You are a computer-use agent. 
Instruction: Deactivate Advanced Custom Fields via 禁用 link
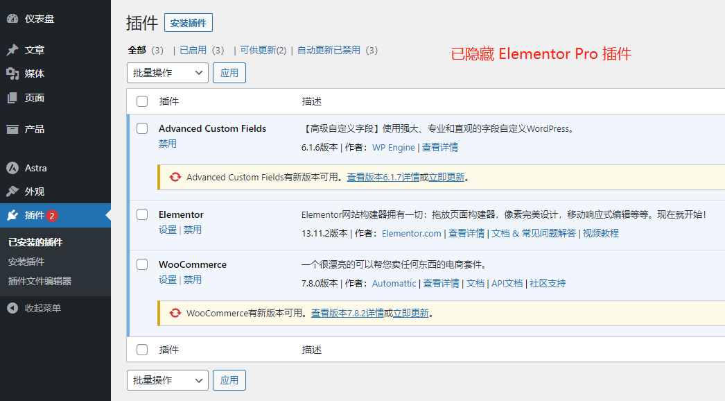coord(167,144)
